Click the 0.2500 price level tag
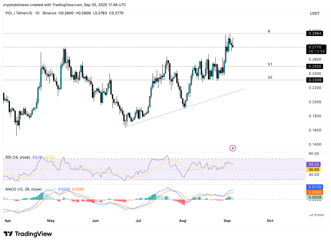The image size is (331, 243). click(315, 67)
